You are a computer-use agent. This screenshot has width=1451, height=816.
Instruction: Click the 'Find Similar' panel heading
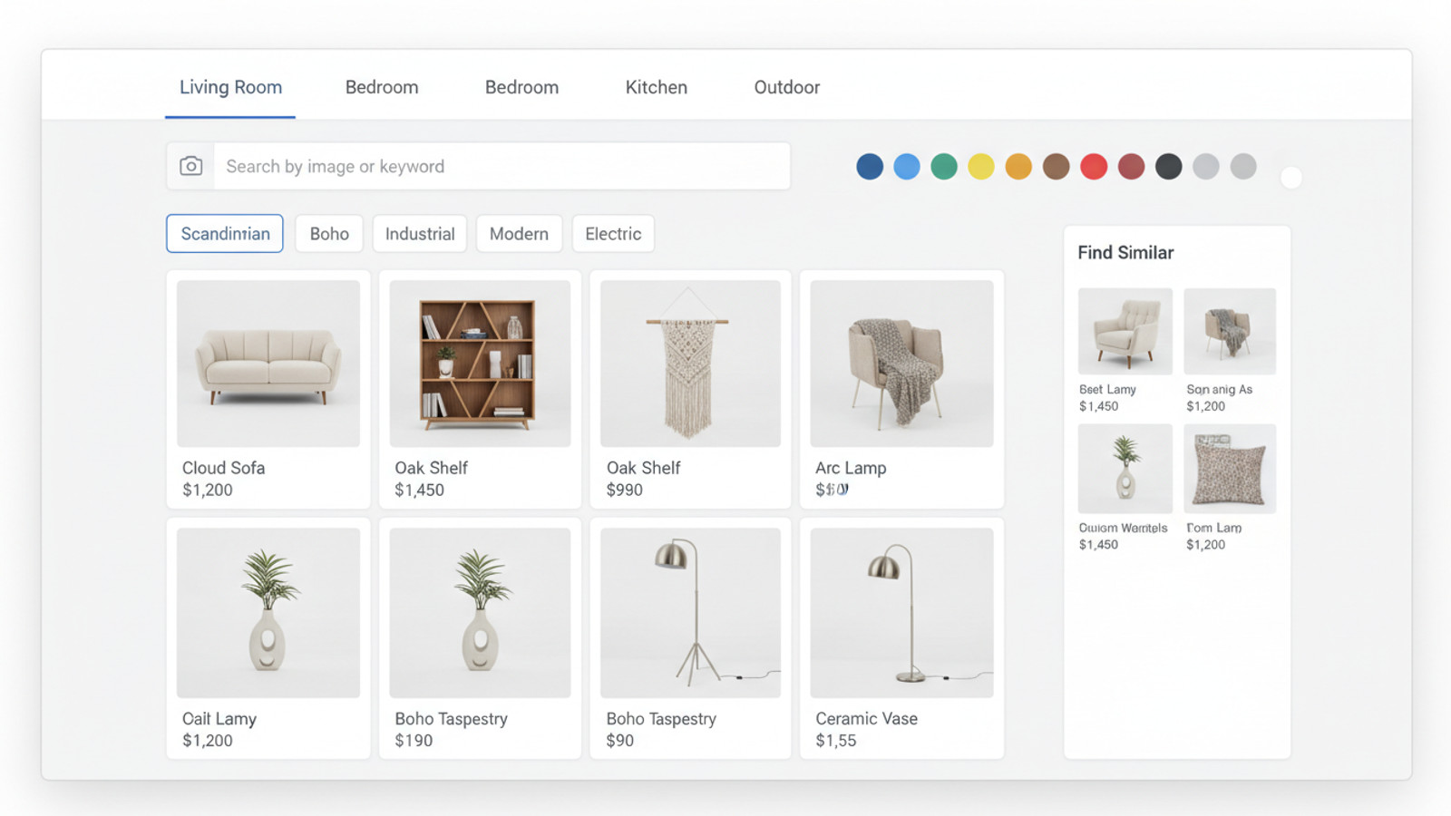[x=1125, y=253]
